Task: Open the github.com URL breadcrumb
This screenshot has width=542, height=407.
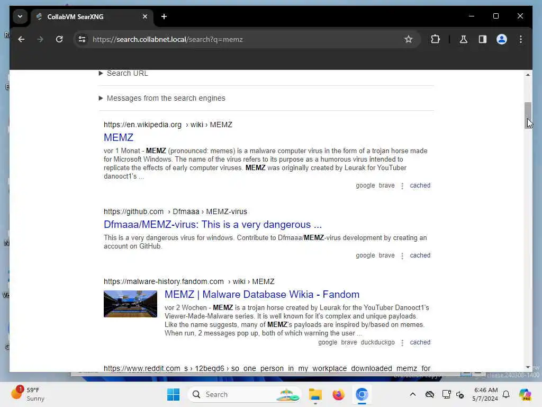Action: (x=175, y=211)
